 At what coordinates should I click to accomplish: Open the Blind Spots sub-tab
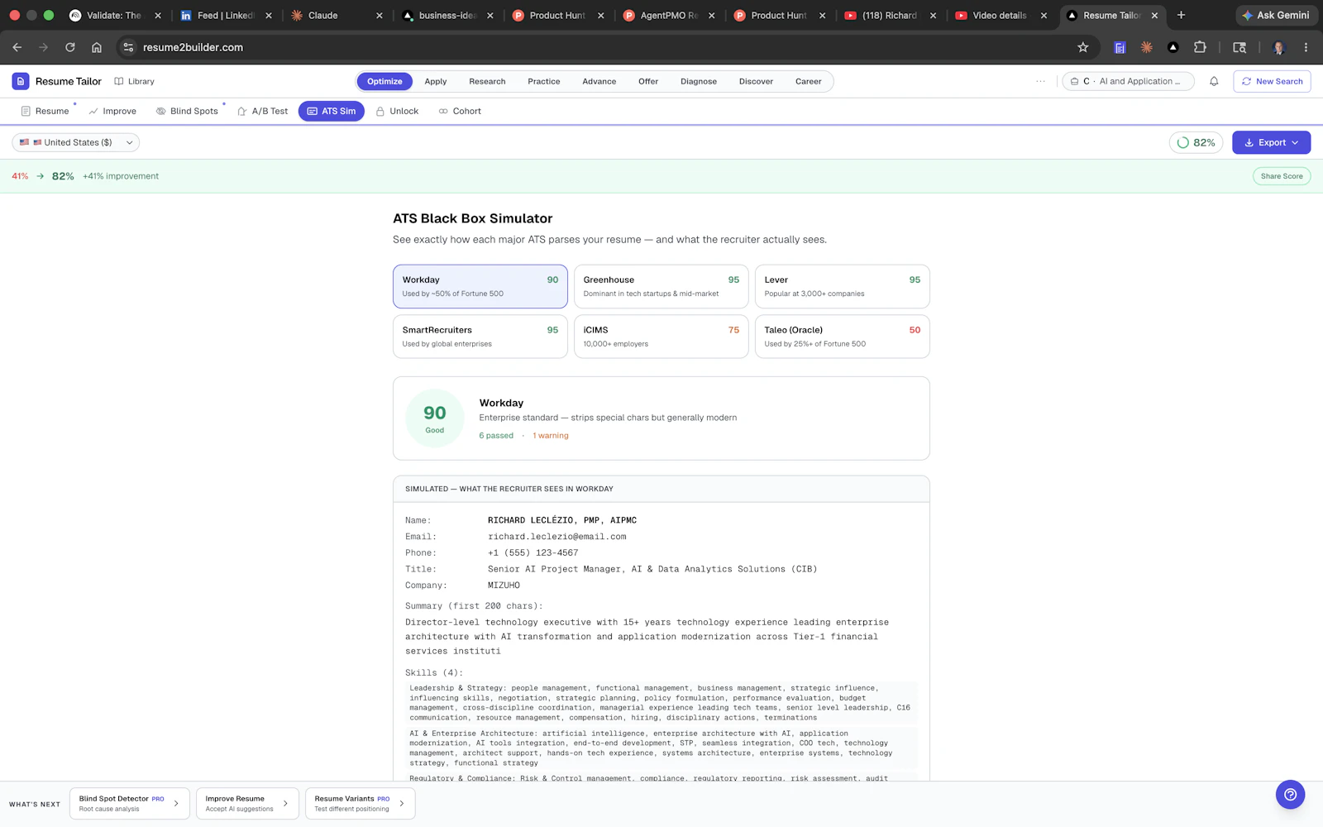coord(188,111)
